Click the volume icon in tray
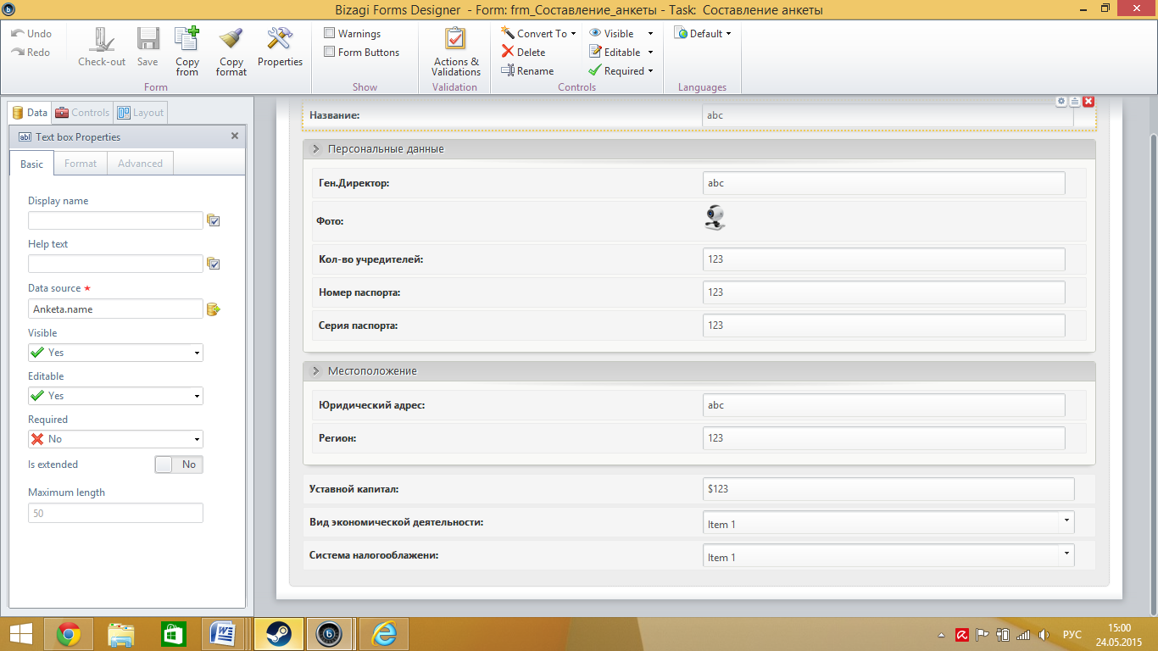The width and height of the screenshot is (1158, 651). click(1044, 634)
